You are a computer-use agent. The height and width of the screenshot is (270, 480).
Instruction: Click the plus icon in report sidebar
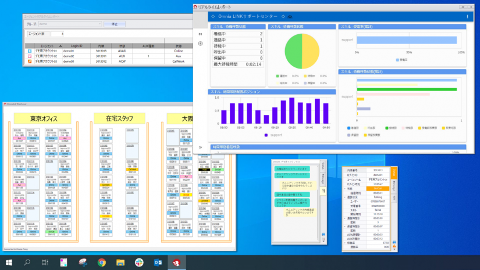point(201,44)
